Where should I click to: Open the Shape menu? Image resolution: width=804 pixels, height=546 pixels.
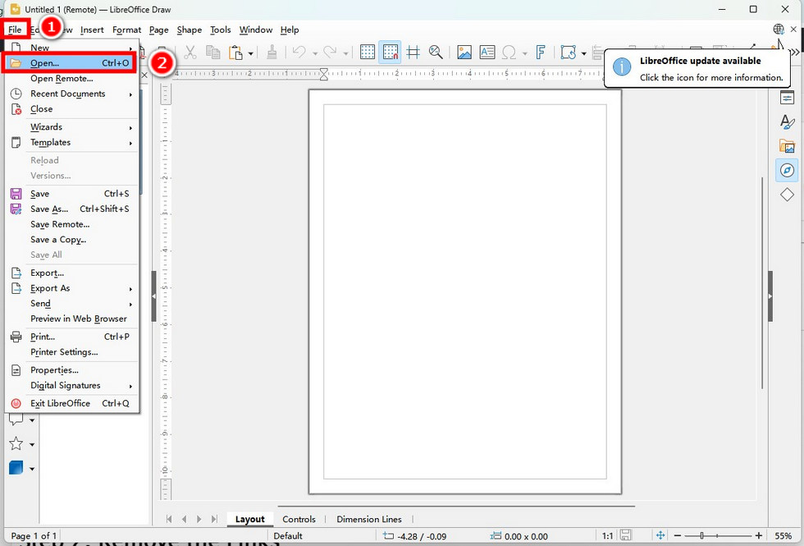click(x=189, y=30)
